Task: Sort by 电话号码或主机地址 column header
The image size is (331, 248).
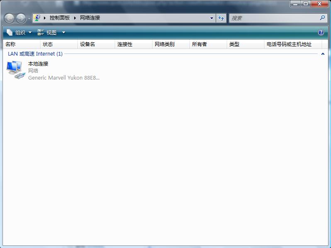Action: coord(293,44)
